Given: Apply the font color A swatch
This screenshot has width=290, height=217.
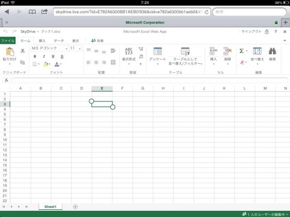Looking at the screenshot, I should click(x=57, y=64).
